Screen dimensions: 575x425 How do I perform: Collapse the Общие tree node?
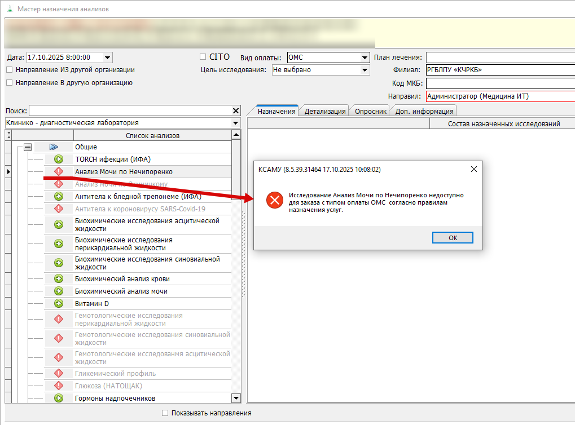[27, 147]
